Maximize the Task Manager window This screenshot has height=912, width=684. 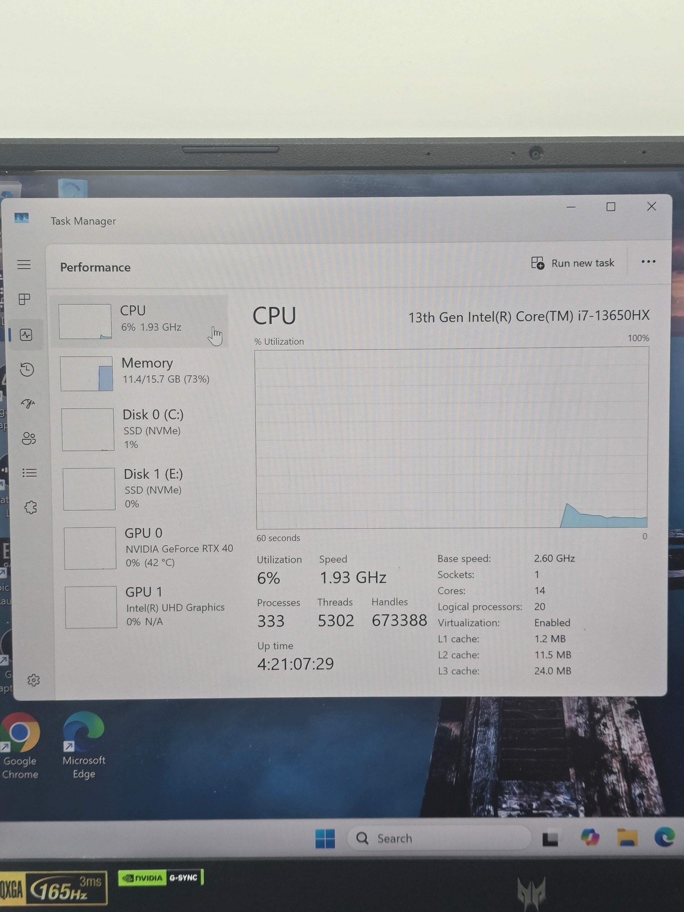pyautogui.click(x=611, y=206)
